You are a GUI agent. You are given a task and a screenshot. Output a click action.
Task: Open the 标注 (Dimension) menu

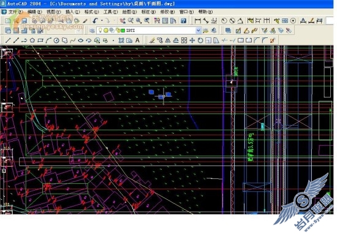click(148, 12)
